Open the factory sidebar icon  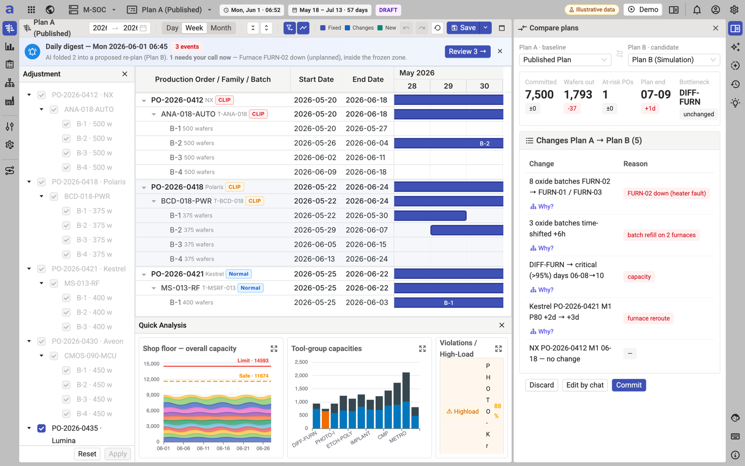click(x=9, y=101)
